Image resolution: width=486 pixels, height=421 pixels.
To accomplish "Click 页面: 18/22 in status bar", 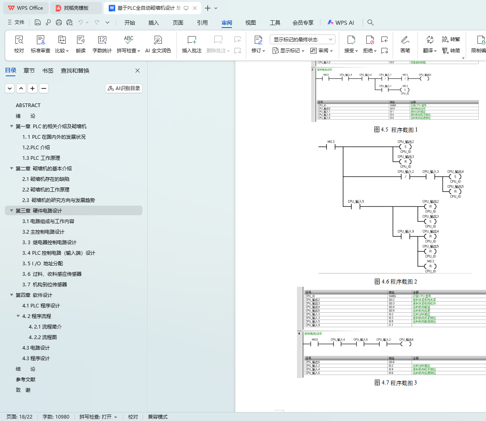I will pos(19,417).
